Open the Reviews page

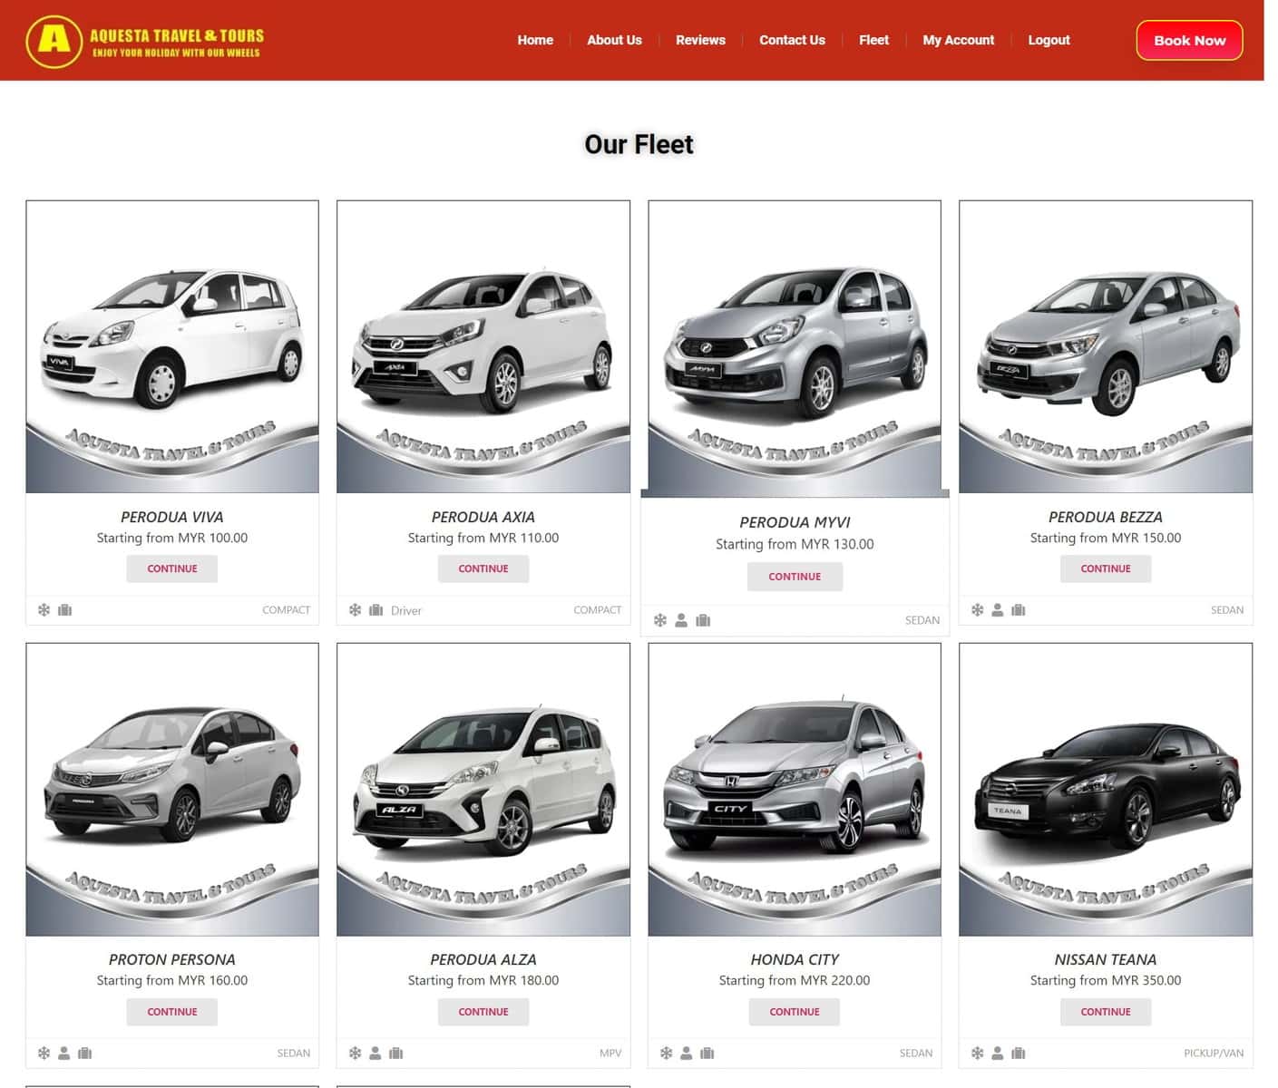tap(700, 40)
